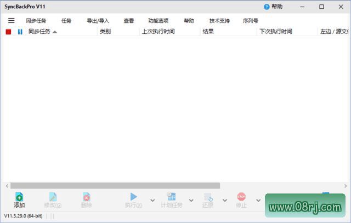The image size is (351, 223).
Task: Click the 删除 delete profile icon
Action: tap(87, 197)
